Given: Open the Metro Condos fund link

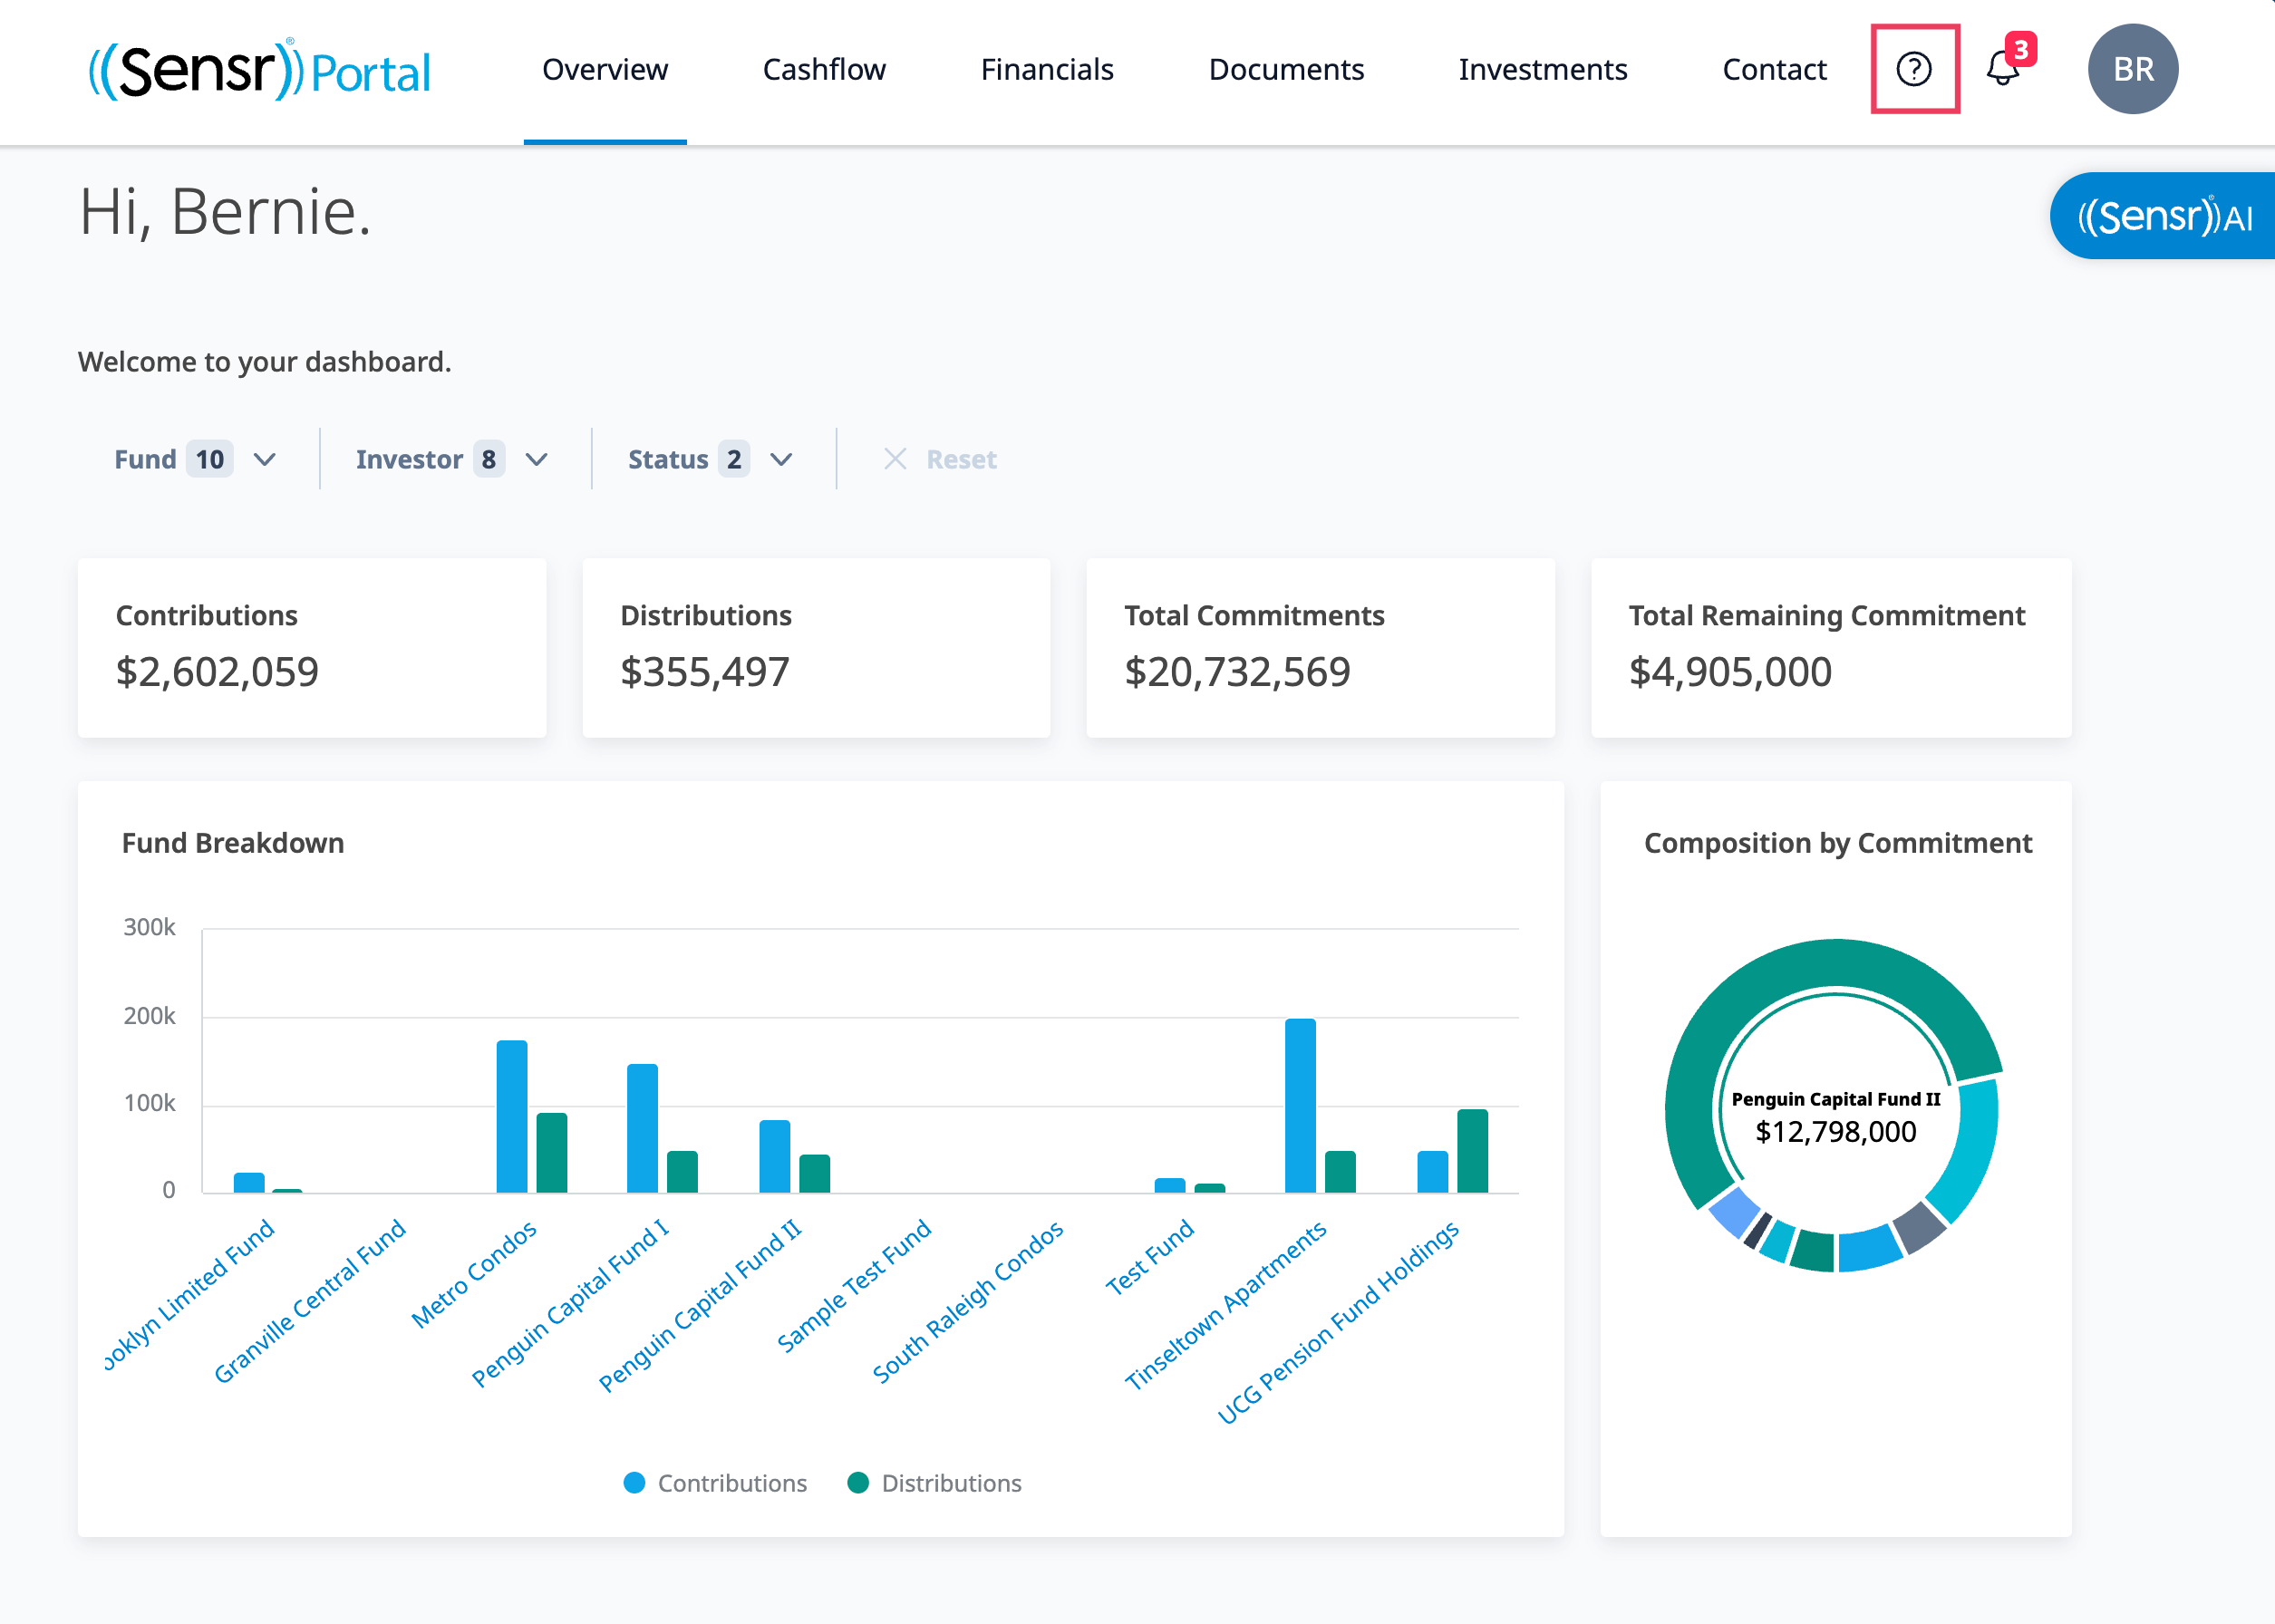Looking at the screenshot, I should [x=474, y=1275].
